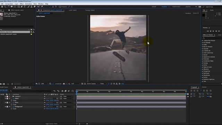Select skaters_export composition in Project panel

pos(15,32)
